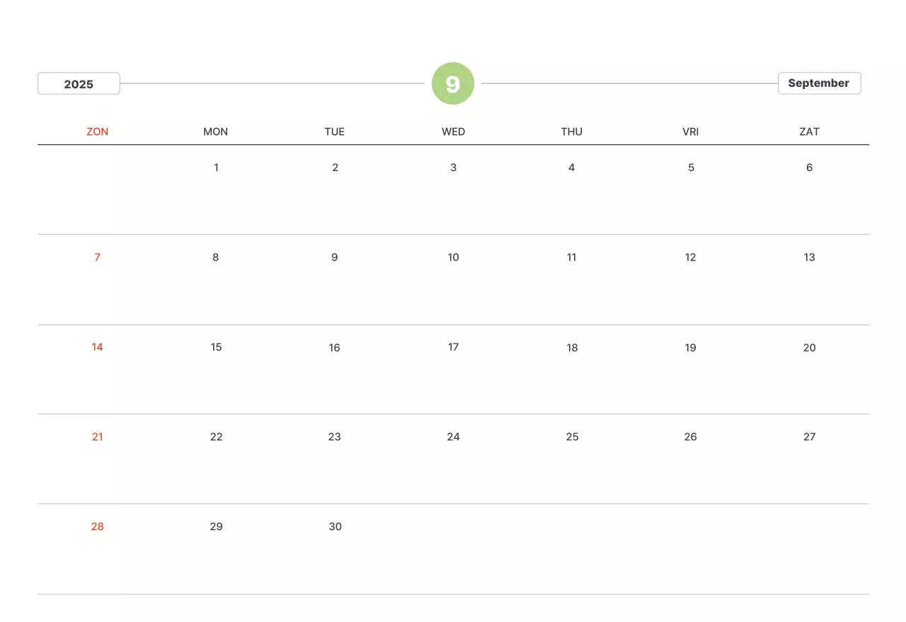The width and height of the screenshot is (906, 622).
Task: Choose date 17 on Wednesday
Action: 453,347
